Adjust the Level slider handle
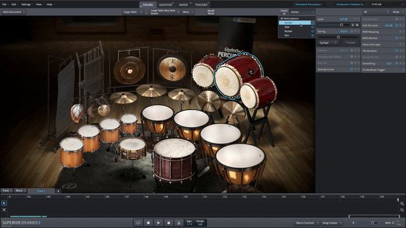Screen dimensions: 406x228 click(x=341, y=25)
